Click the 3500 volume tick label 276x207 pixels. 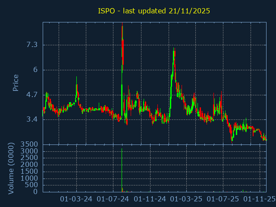click(29, 144)
